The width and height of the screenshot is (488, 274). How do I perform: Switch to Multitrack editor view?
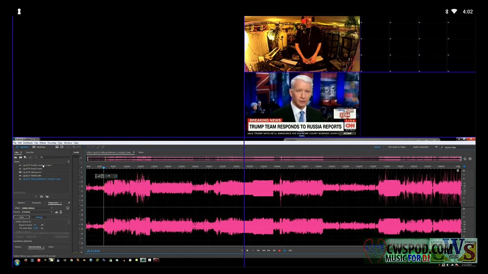click(40, 147)
